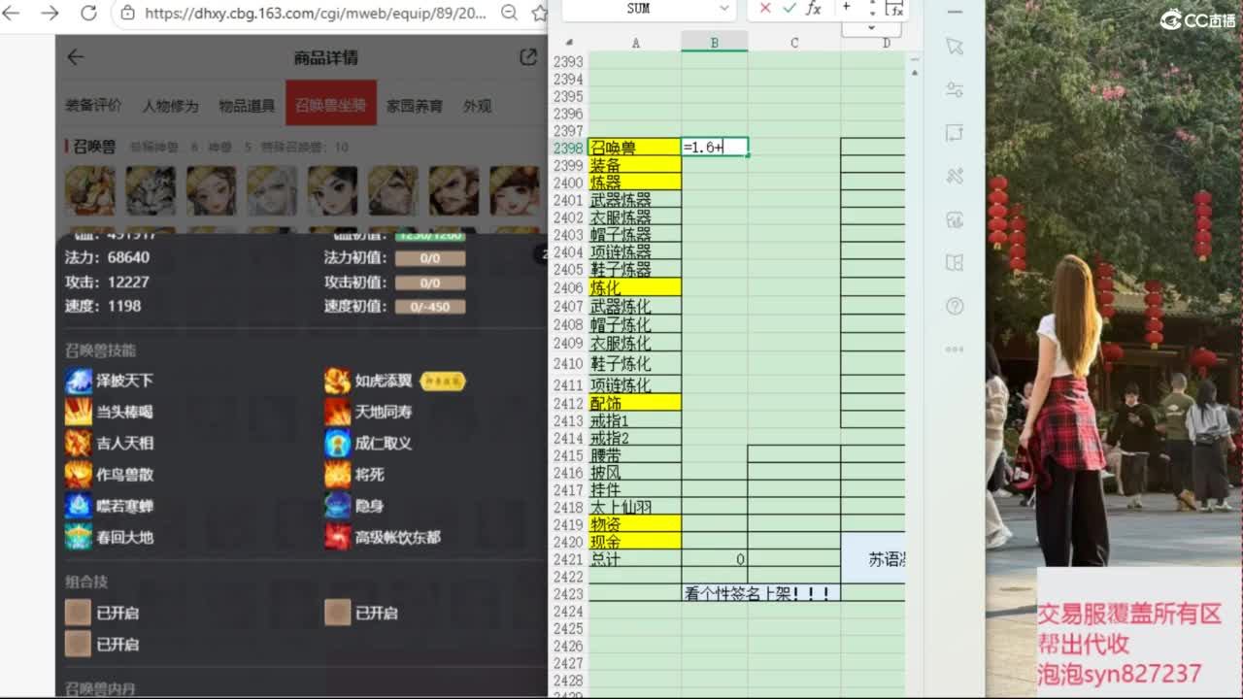Reload the page with the browser refresh icon
Screen dimensions: 1243x699
click(x=88, y=14)
